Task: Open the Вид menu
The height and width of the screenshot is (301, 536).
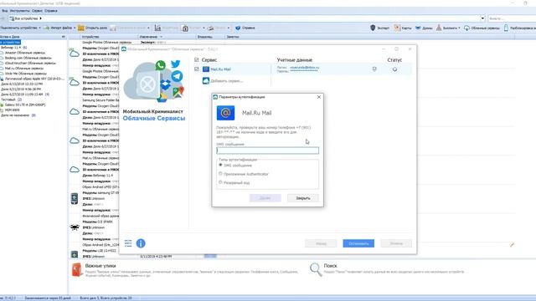Action: pyautogui.click(x=4, y=11)
